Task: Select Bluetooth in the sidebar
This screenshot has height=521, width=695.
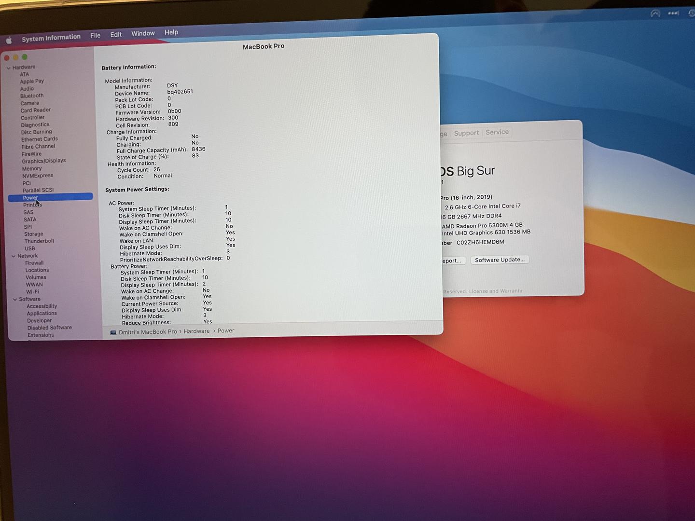Action: click(32, 96)
